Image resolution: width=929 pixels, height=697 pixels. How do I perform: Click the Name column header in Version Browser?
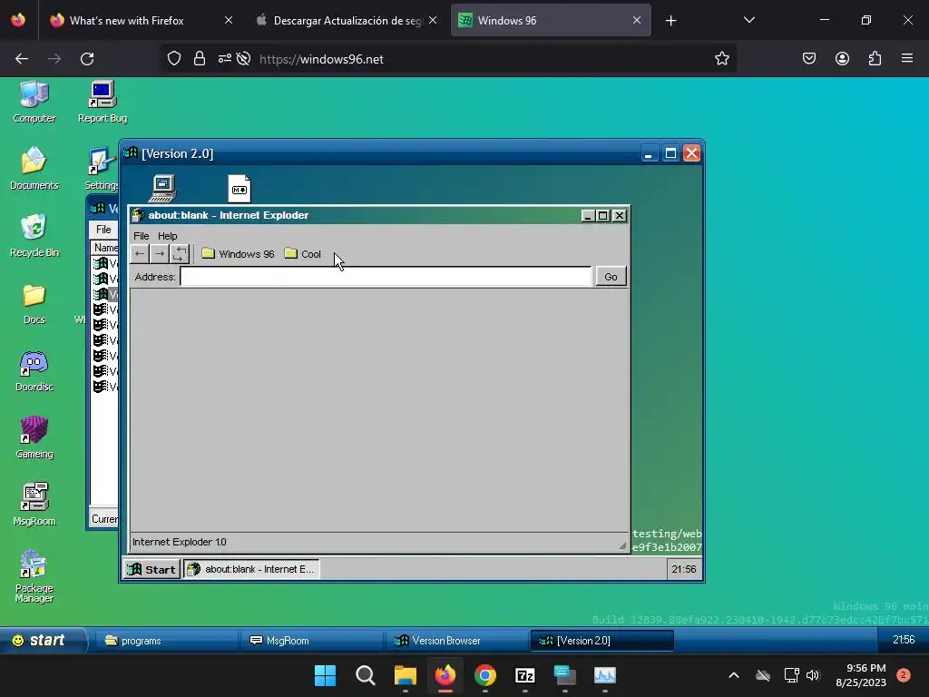(106, 248)
